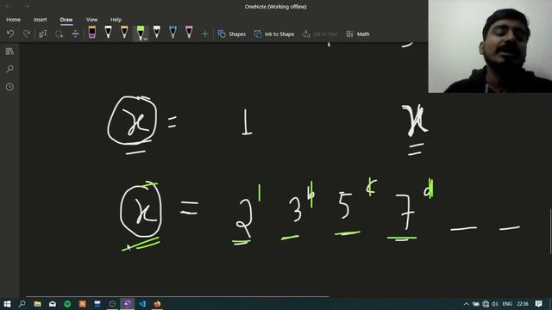
Task: Open the Shapes gallery
Action: tap(232, 34)
